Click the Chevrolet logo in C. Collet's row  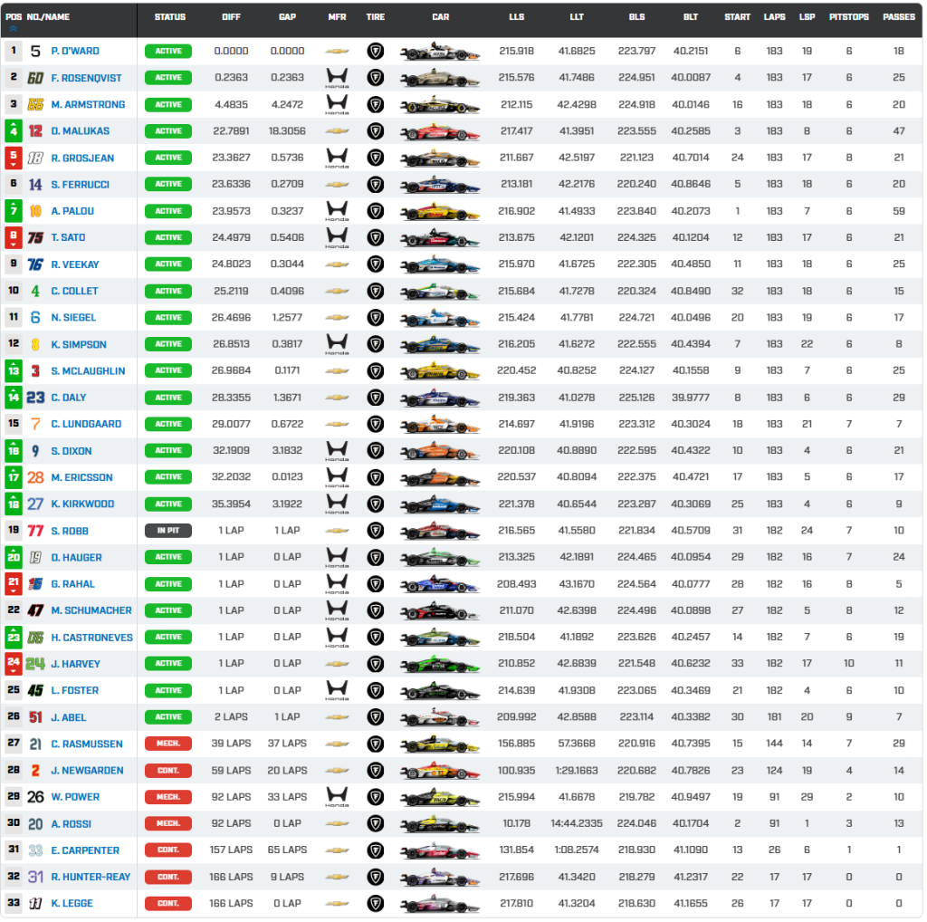coord(337,291)
